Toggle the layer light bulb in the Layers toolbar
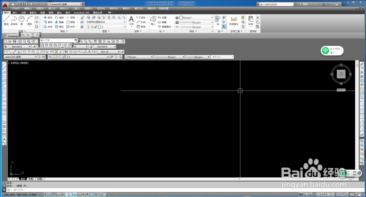Image resolution: width=366 pixels, height=197 pixels. 54,57
